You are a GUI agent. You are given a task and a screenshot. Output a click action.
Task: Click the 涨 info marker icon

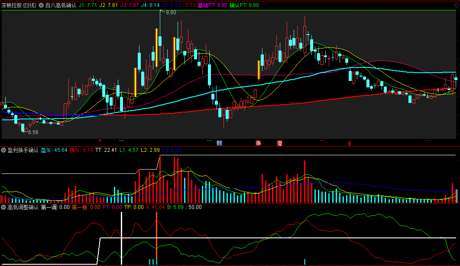pyautogui.click(x=259, y=143)
